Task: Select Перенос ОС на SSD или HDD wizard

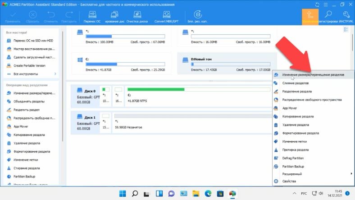Action: coord(31,41)
